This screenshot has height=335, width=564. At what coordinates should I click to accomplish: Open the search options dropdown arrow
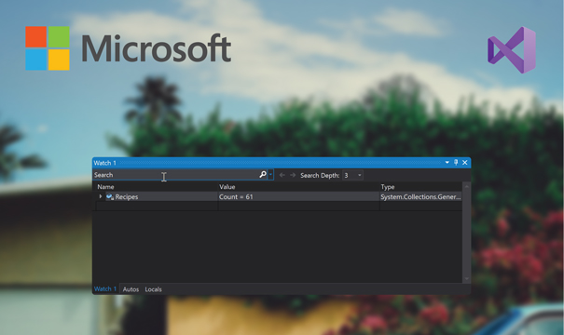click(270, 175)
